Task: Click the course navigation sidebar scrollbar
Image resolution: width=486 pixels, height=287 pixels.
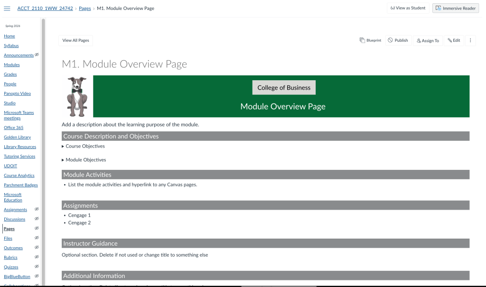Action: (43, 142)
